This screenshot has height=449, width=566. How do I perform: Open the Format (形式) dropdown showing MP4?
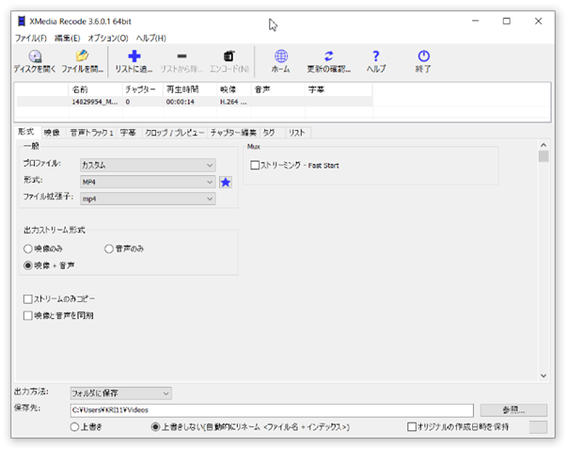tap(148, 182)
